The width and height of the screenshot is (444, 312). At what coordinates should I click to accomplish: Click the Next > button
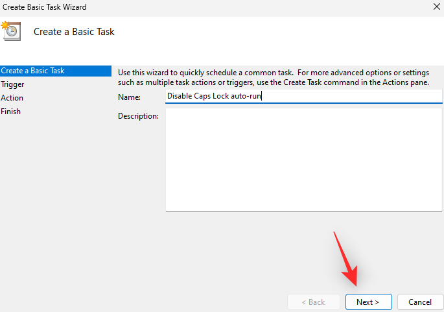[x=368, y=302]
